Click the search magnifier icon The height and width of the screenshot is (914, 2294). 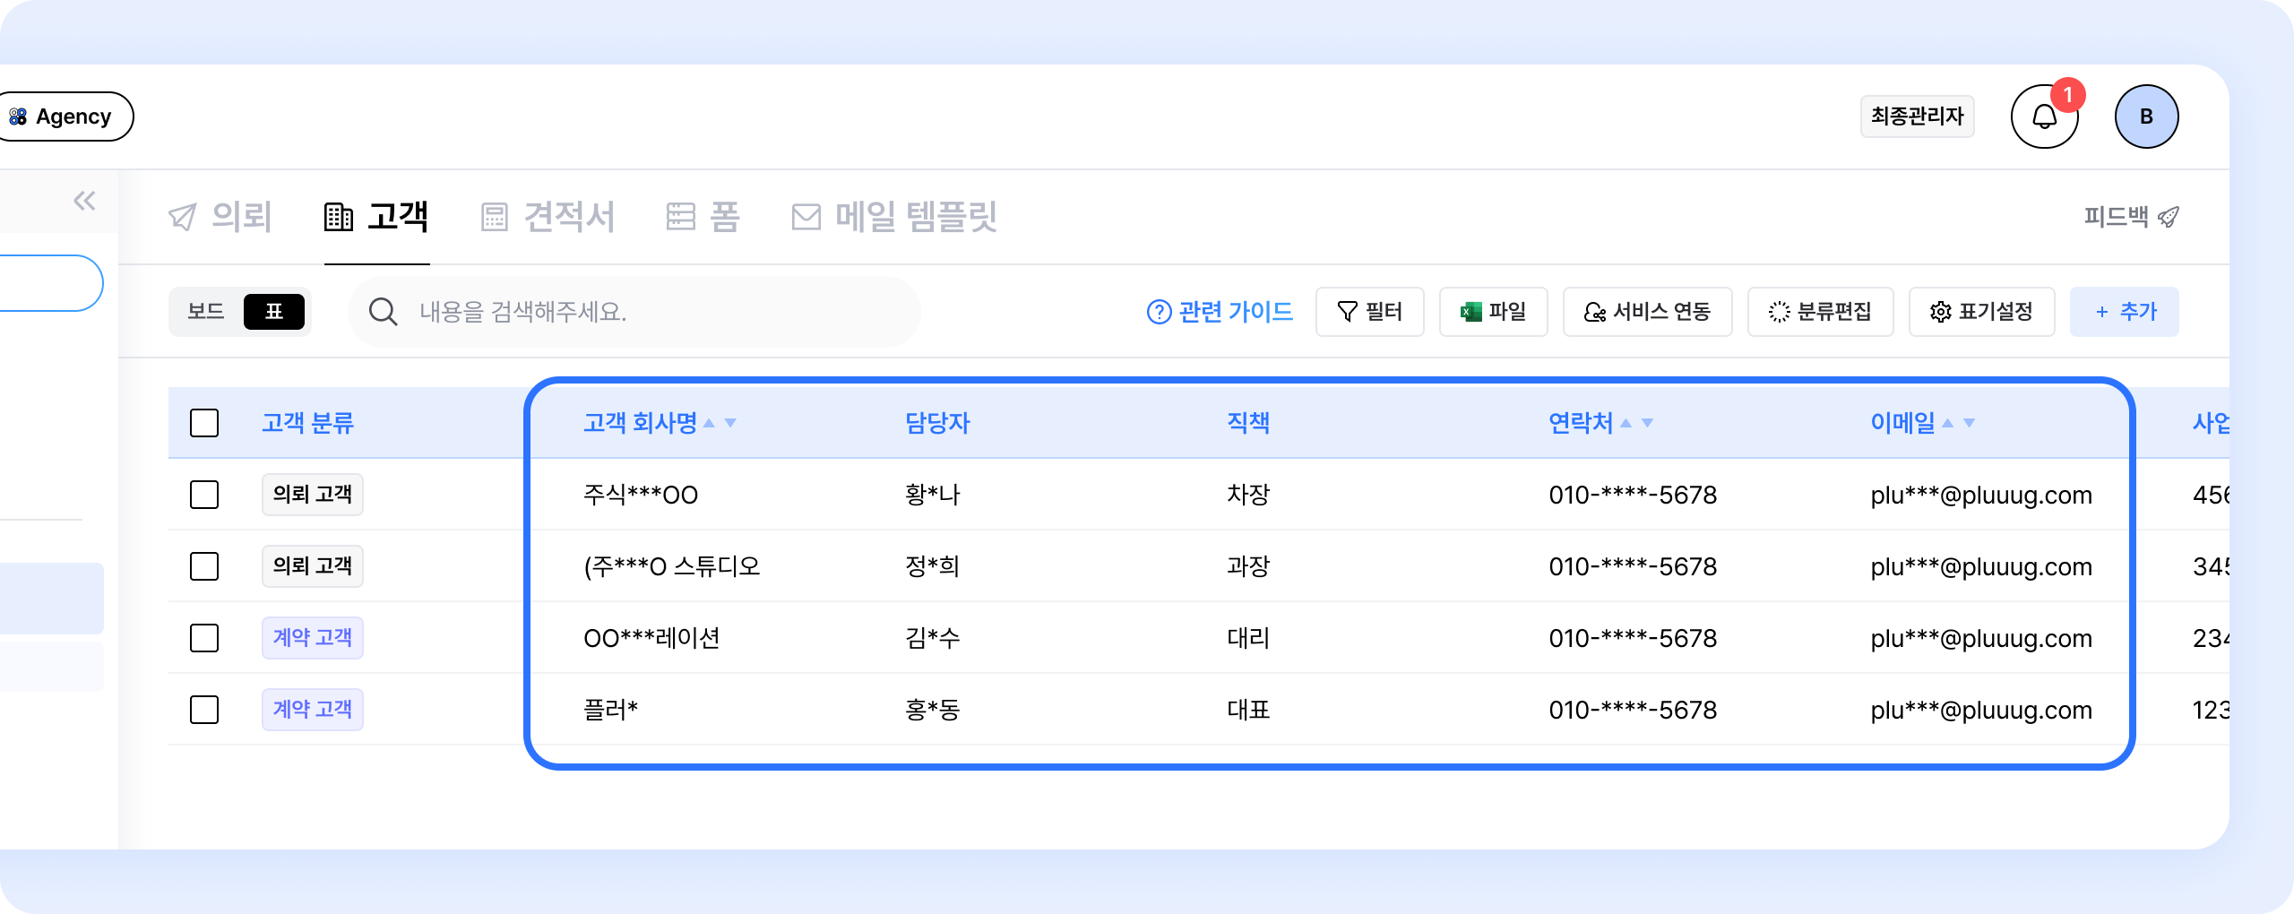[x=383, y=312]
